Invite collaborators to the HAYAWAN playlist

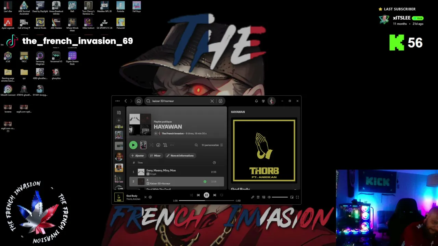tap(165, 145)
